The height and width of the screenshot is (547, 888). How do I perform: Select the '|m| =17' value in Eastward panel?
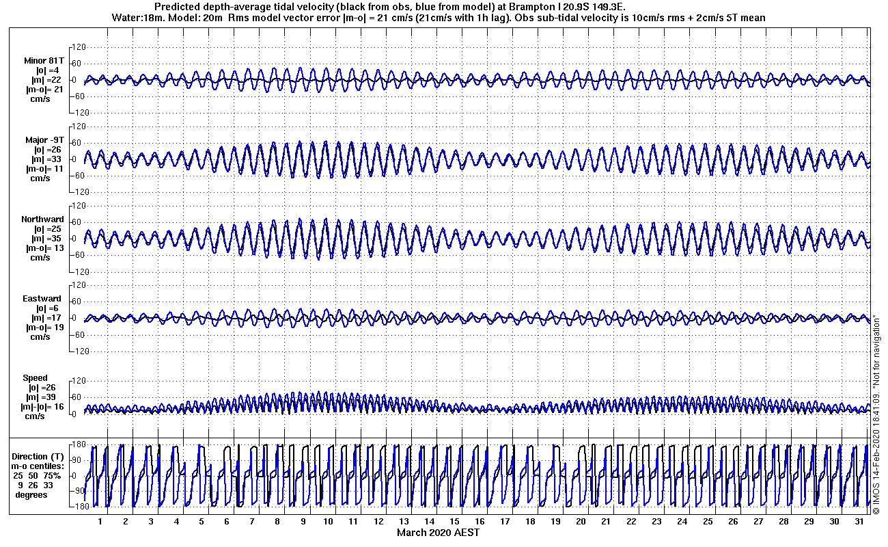coord(47,318)
